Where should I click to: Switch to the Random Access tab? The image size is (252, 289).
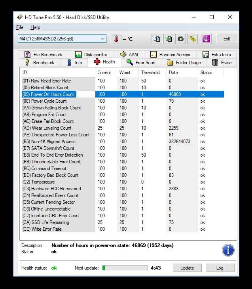[170, 55]
